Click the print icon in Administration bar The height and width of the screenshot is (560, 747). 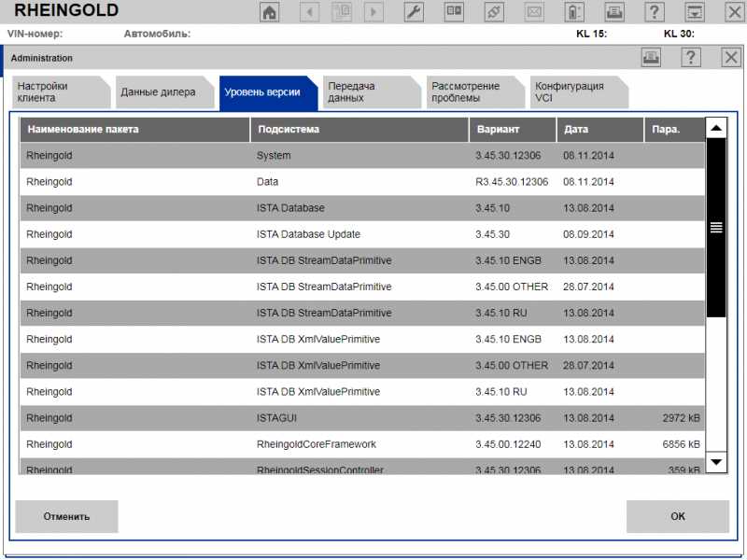[651, 58]
